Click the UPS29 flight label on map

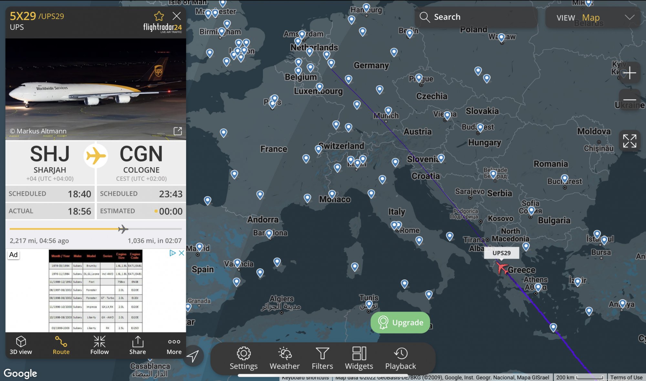point(502,253)
